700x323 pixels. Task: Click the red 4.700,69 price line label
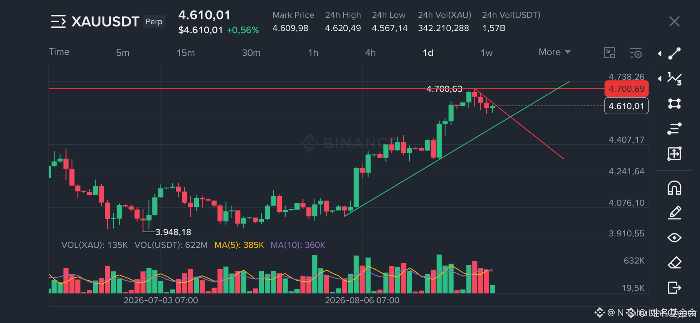pos(626,89)
